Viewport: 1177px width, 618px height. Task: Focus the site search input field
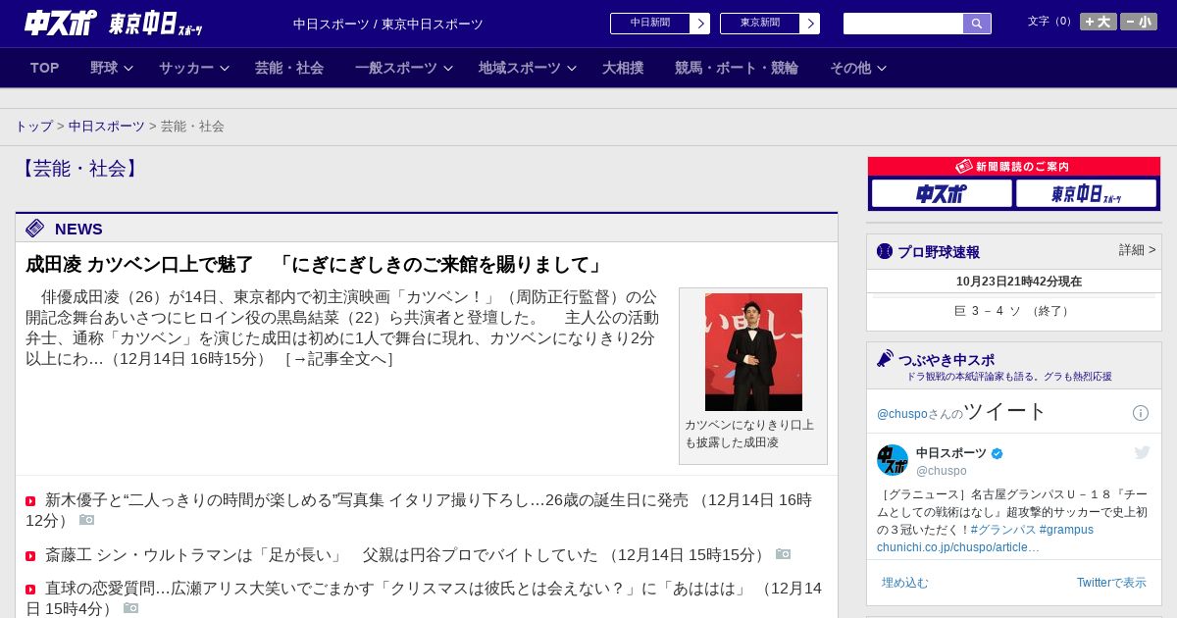click(903, 24)
